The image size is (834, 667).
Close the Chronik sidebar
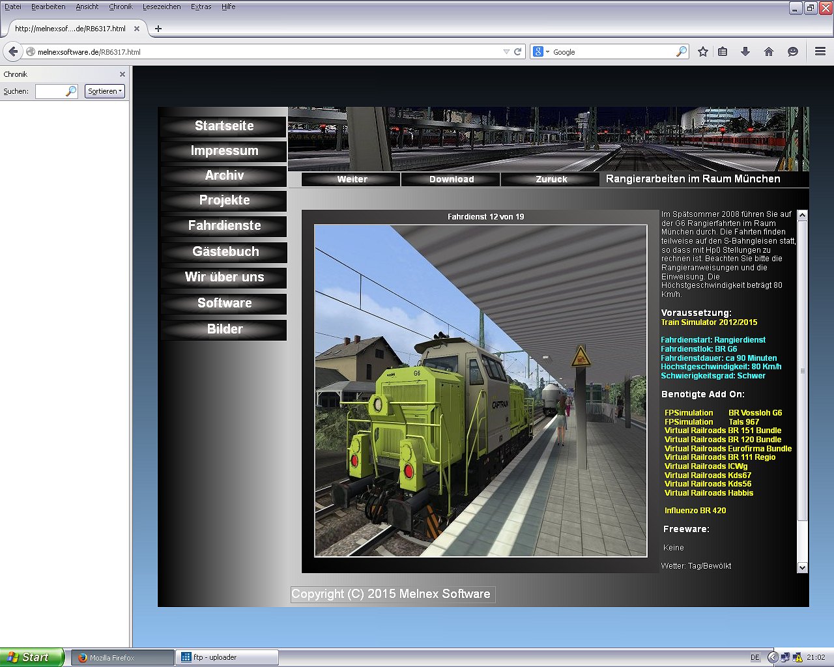[x=122, y=74]
